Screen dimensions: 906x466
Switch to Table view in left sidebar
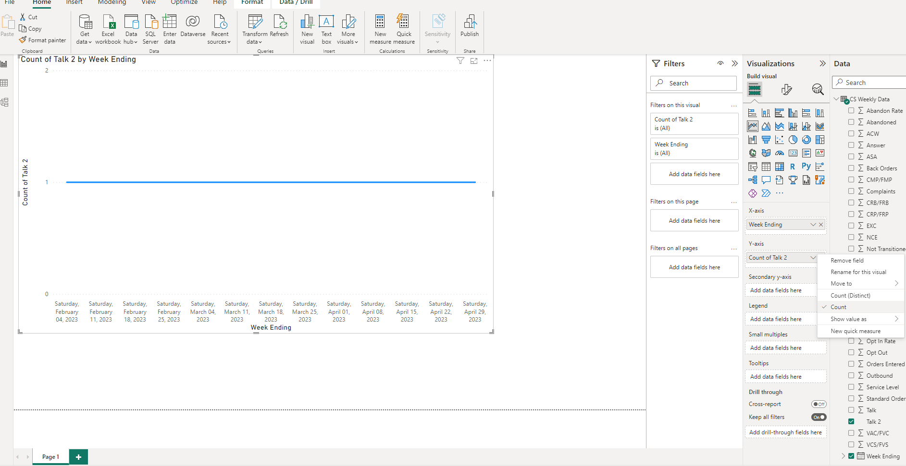pos(4,83)
